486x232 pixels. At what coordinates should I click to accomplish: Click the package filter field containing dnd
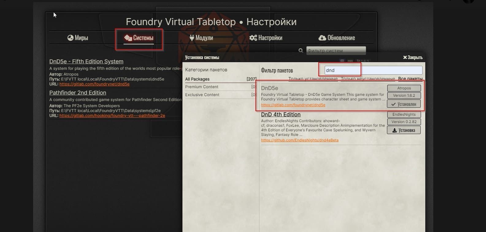[x=373, y=70]
